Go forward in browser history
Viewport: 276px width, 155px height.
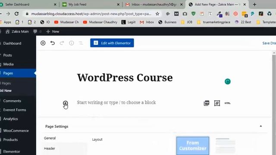pyautogui.click(x=8, y=14)
